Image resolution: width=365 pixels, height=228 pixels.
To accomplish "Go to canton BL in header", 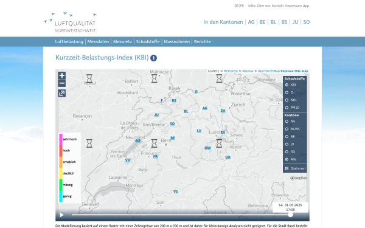I will [x=273, y=22].
